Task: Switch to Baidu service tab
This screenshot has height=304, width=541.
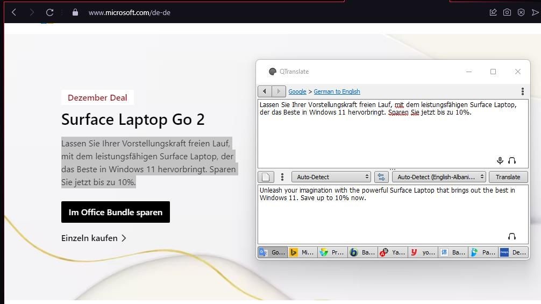Action: pos(453,252)
